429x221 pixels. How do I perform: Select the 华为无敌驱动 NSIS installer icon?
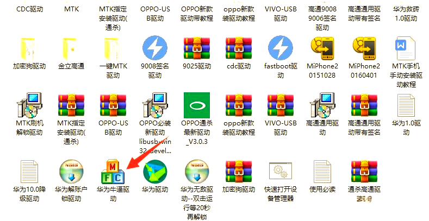tap(197, 172)
